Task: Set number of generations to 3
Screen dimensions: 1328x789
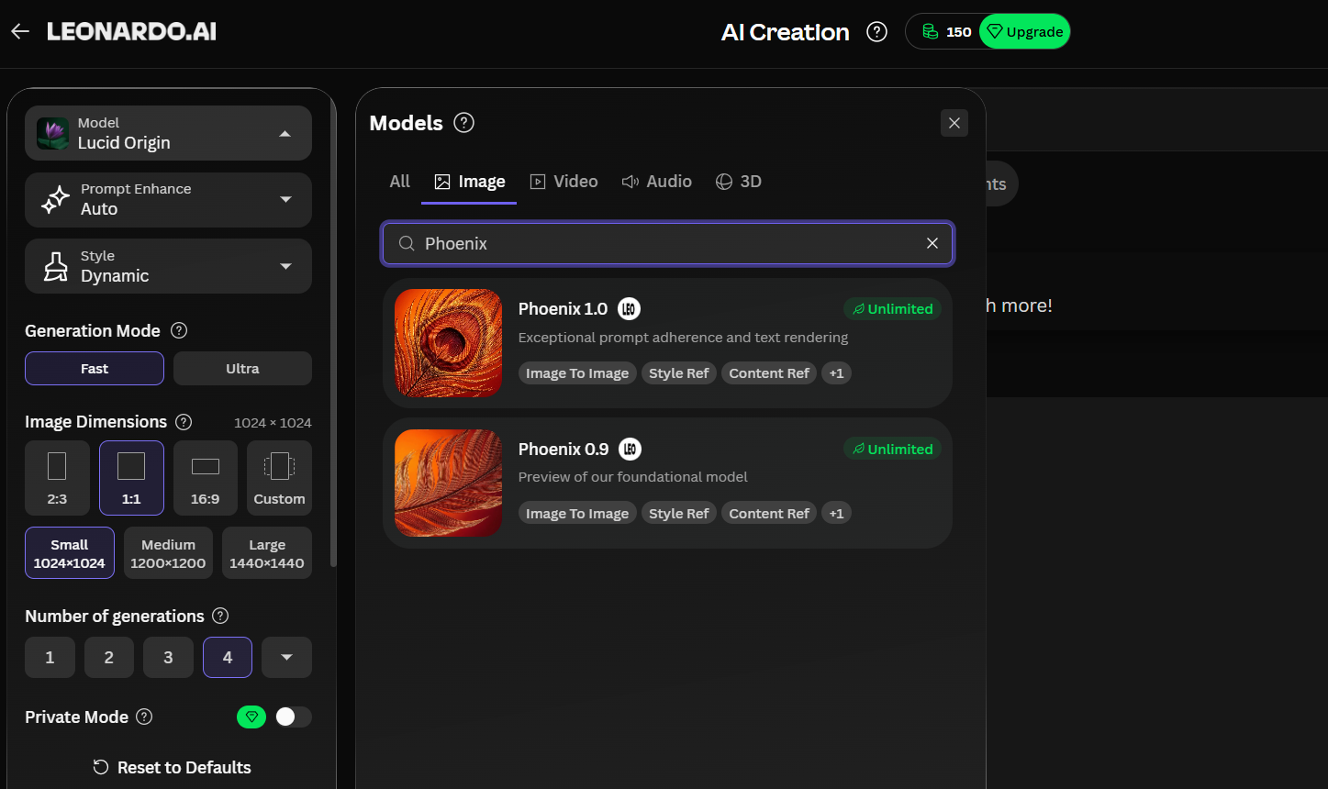Action: 168,658
